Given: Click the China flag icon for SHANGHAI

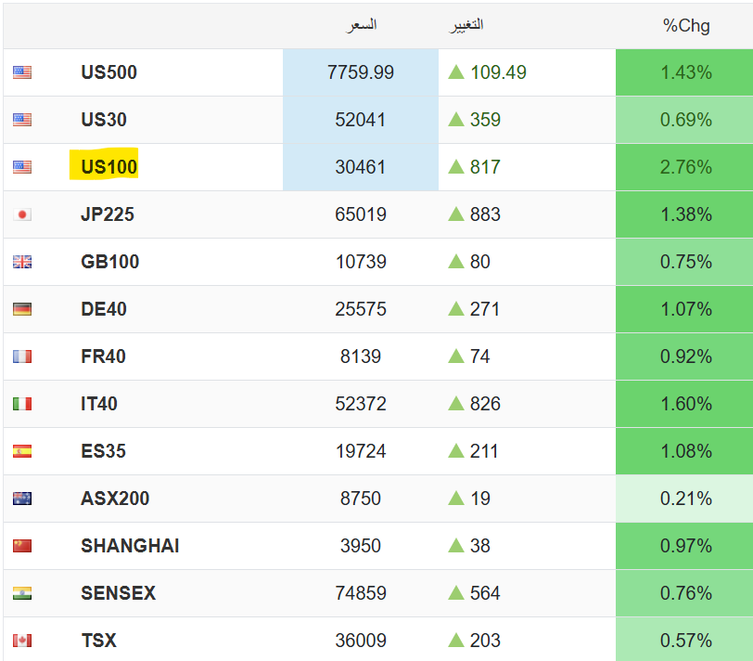Looking at the screenshot, I should tap(22, 546).
